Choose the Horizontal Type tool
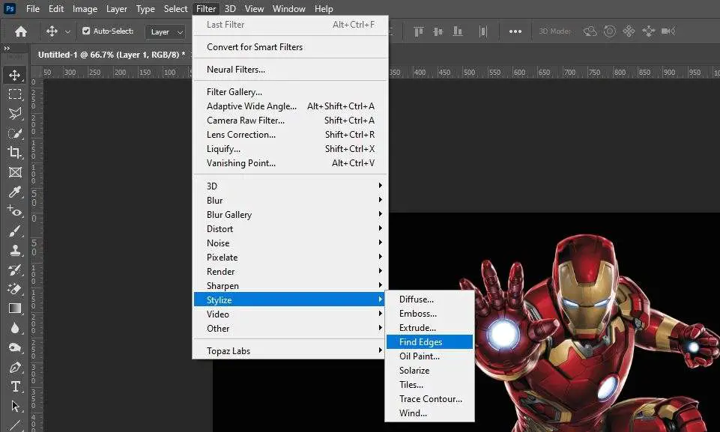The width and height of the screenshot is (720, 432). click(x=14, y=386)
